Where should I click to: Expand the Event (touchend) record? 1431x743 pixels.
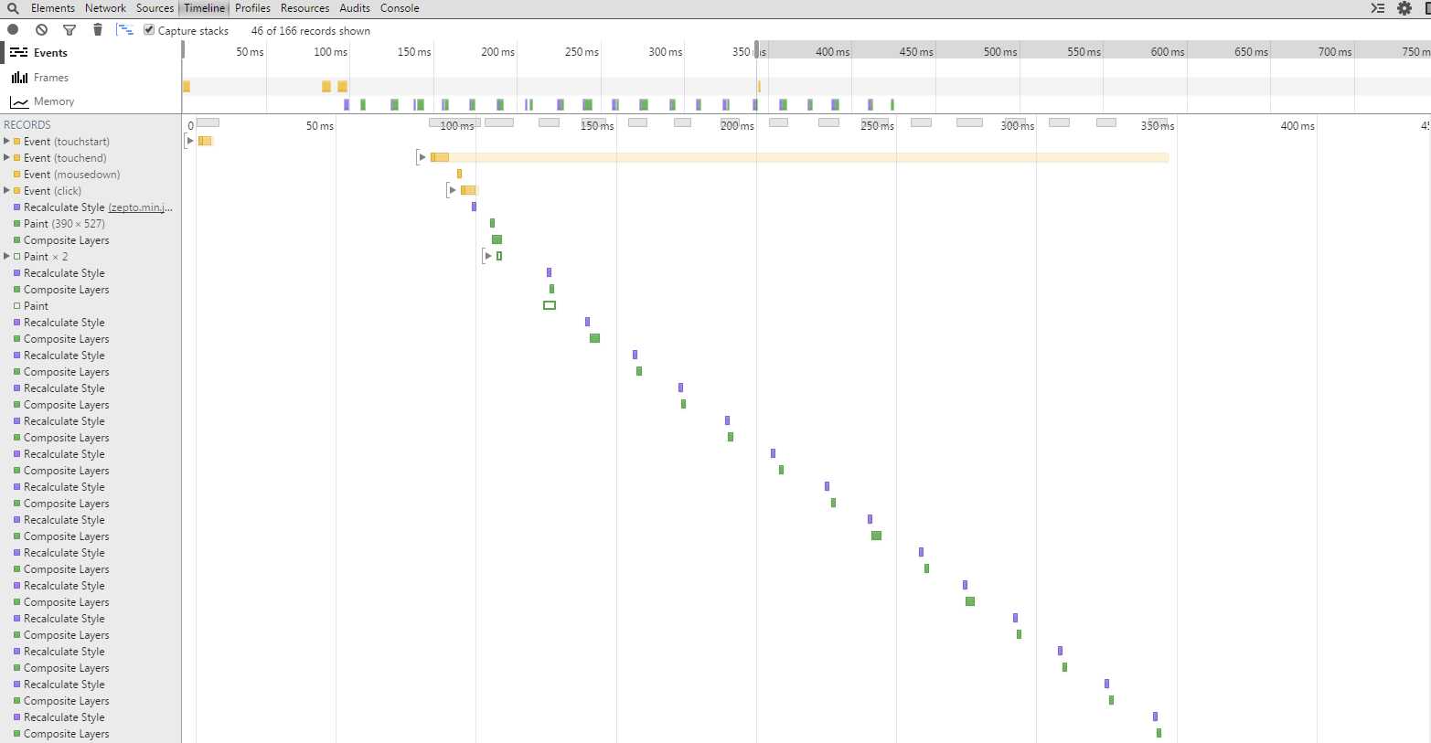pos(6,158)
